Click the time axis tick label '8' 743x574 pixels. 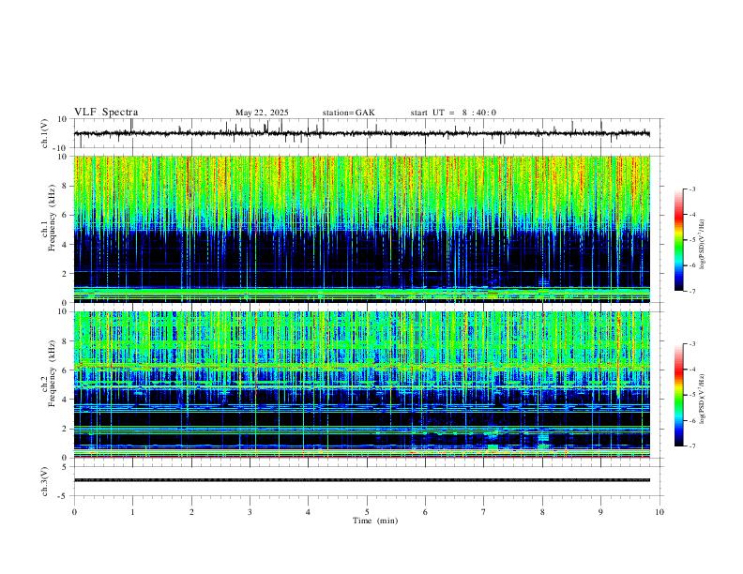542,512
